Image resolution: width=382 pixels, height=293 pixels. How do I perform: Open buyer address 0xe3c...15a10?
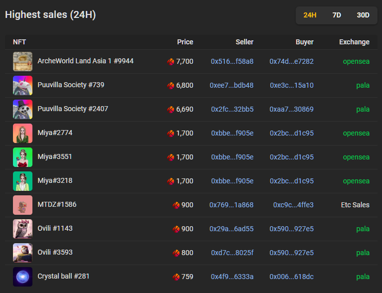click(292, 85)
